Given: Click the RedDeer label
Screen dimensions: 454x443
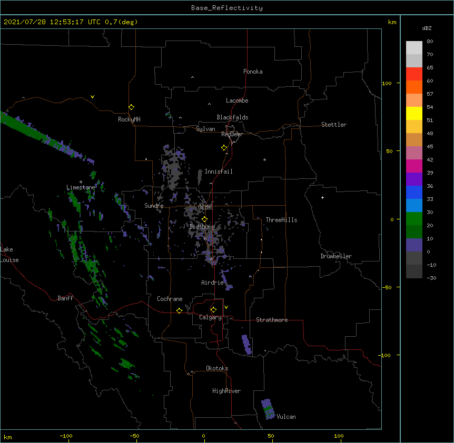Looking at the screenshot, I should pyautogui.click(x=232, y=134).
